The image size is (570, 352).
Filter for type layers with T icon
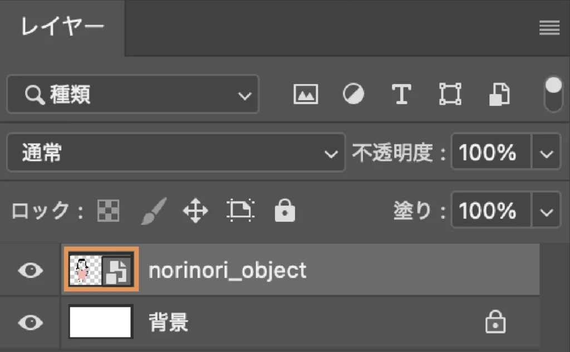401,94
